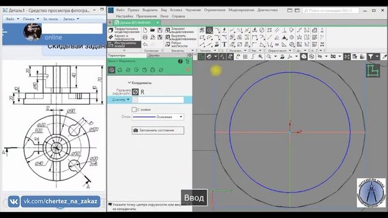Screen dimensions: 388x218
Task: Click the Filter funnel icon
Action: click(x=370, y=56)
